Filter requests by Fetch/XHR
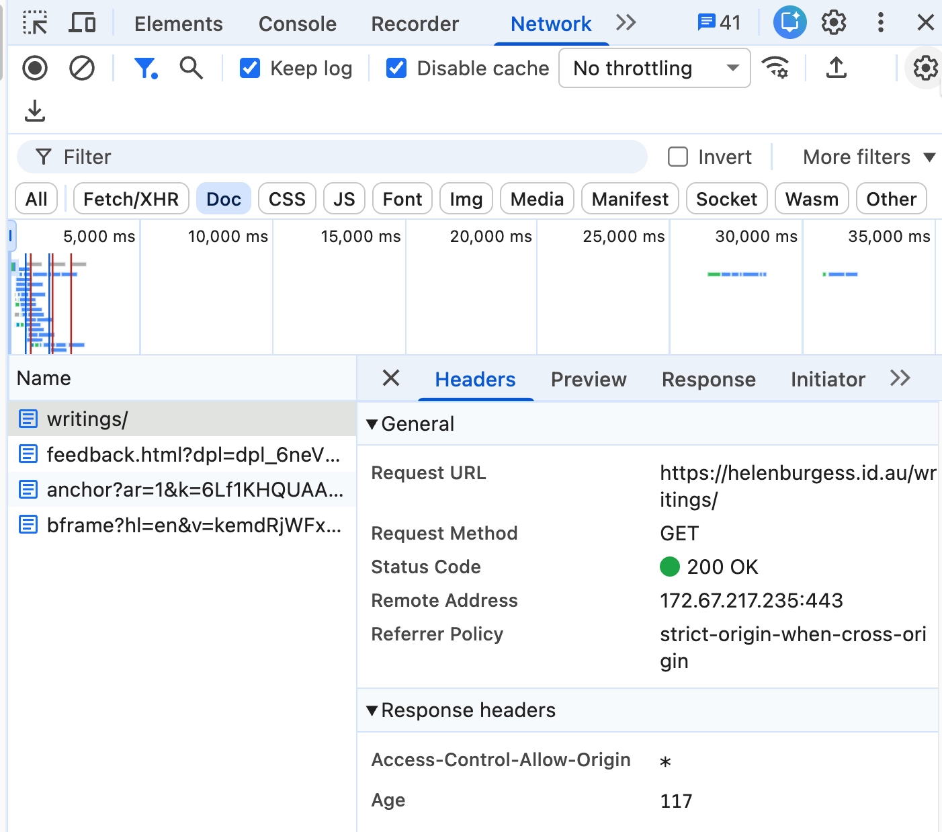Image resolution: width=942 pixels, height=832 pixels. click(131, 199)
